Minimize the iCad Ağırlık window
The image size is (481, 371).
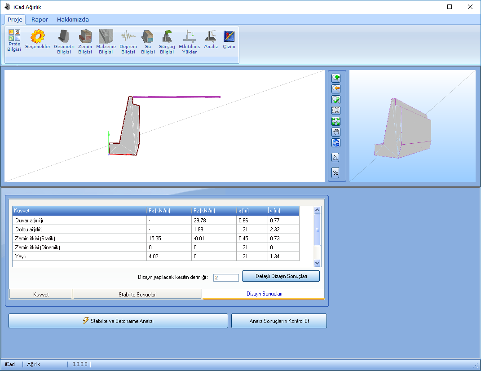429,7
